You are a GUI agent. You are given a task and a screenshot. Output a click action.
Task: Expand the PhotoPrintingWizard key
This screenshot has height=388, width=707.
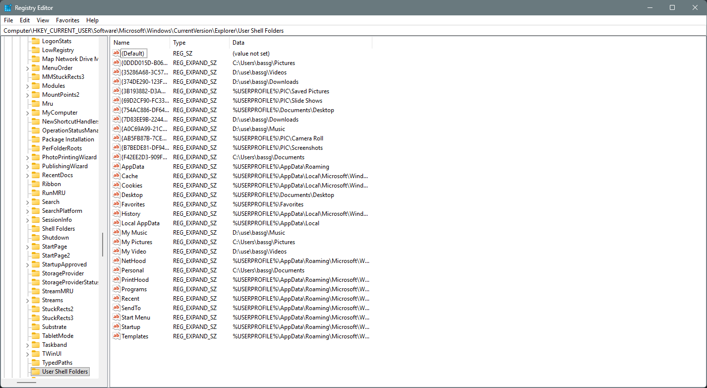click(27, 157)
